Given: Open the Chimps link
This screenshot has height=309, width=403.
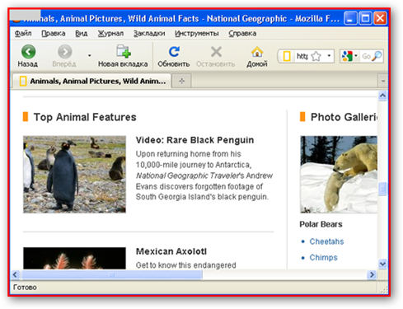Looking at the screenshot, I should click(323, 258).
